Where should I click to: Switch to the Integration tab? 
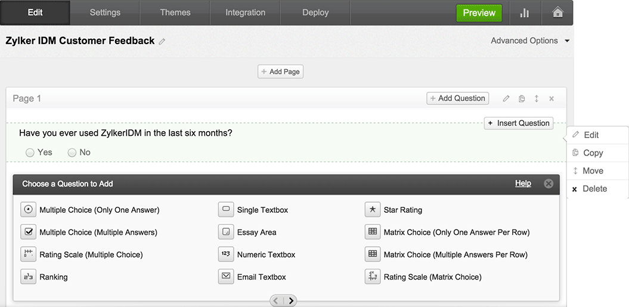245,13
